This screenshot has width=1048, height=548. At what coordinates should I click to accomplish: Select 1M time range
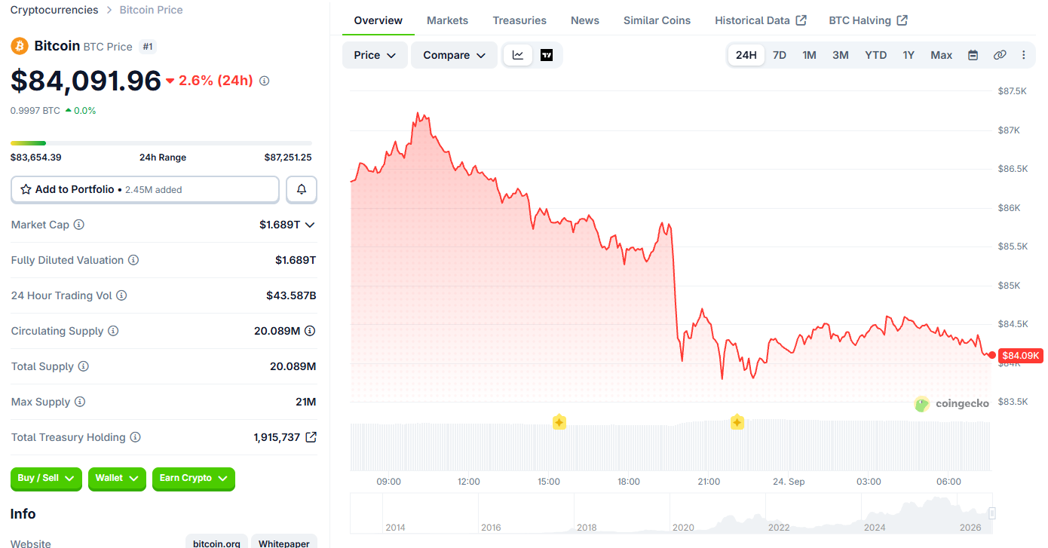coord(809,55)
